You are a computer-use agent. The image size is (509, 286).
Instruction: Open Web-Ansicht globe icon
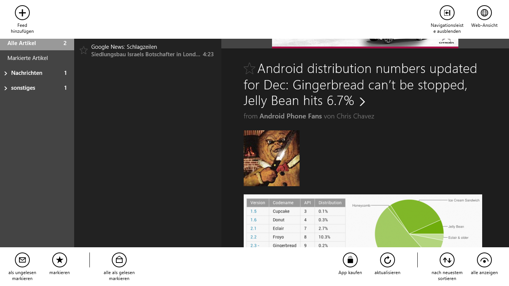484,13
